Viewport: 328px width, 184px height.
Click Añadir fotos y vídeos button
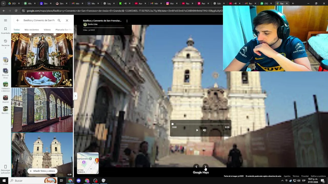(42, 171)
